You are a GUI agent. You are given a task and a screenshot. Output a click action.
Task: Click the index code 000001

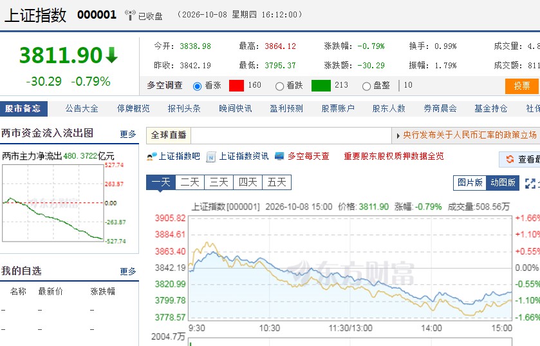coord(97,15)
